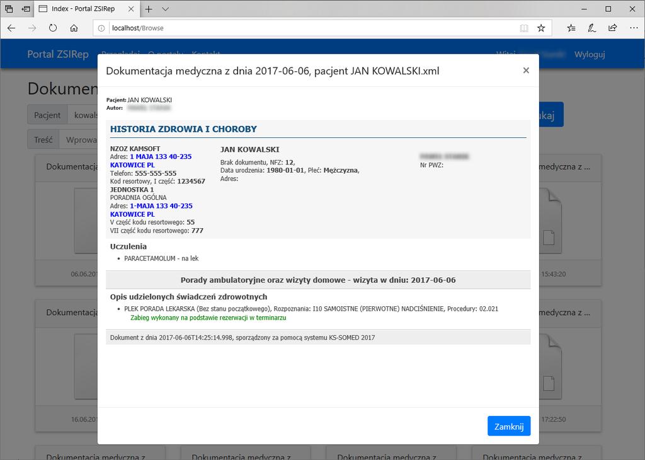Close the document modal with X
This screenshot has height=460, width=645.
pos(526,71)
